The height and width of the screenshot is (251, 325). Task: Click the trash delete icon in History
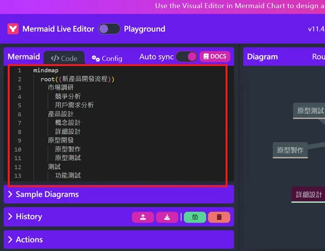219,217
